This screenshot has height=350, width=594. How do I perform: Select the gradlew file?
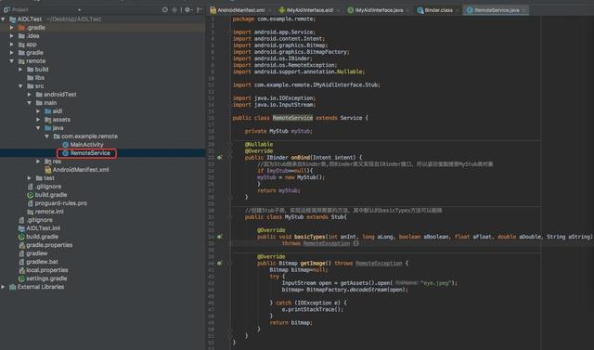click(33, 253)
